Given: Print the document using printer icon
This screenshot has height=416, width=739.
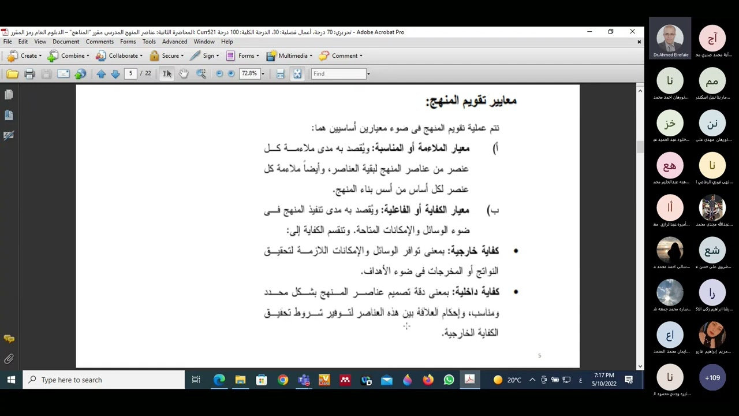Looking at the screenshot, I should click(x=29, y=74).
